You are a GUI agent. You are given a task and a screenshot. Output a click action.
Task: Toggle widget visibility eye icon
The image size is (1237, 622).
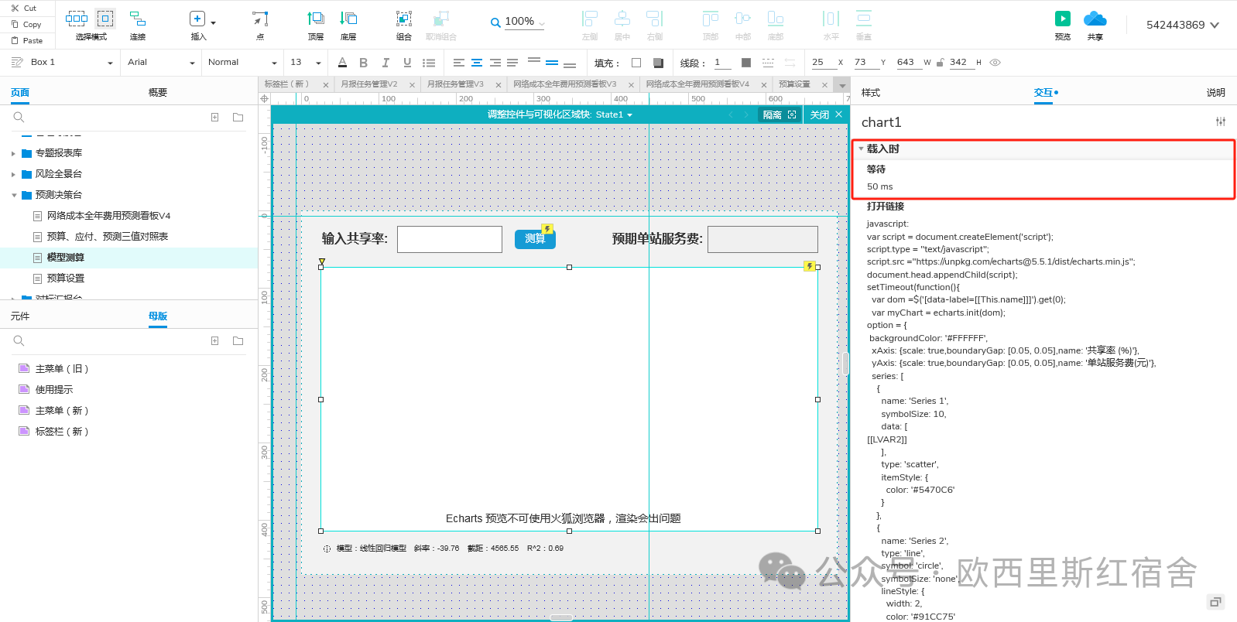click(995, 63)
